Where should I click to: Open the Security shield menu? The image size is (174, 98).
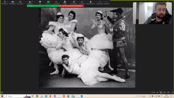point(20,2)
